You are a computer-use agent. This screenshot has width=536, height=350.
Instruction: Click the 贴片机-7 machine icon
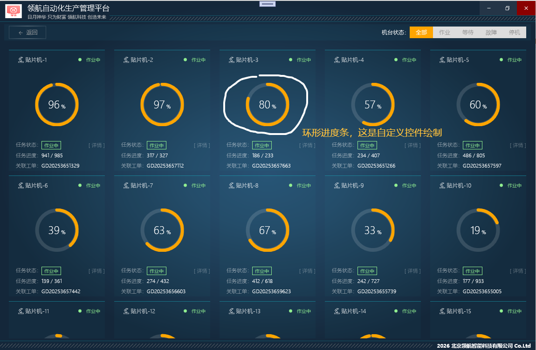(126, 185)
